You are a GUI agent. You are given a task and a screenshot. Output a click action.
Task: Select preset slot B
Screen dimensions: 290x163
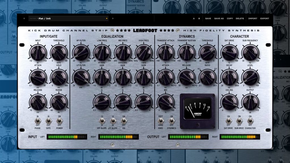pyautogui.click(x=199, y=18)
